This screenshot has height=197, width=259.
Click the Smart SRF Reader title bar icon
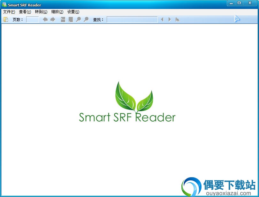pyautogui.click(x=4, y=4)
